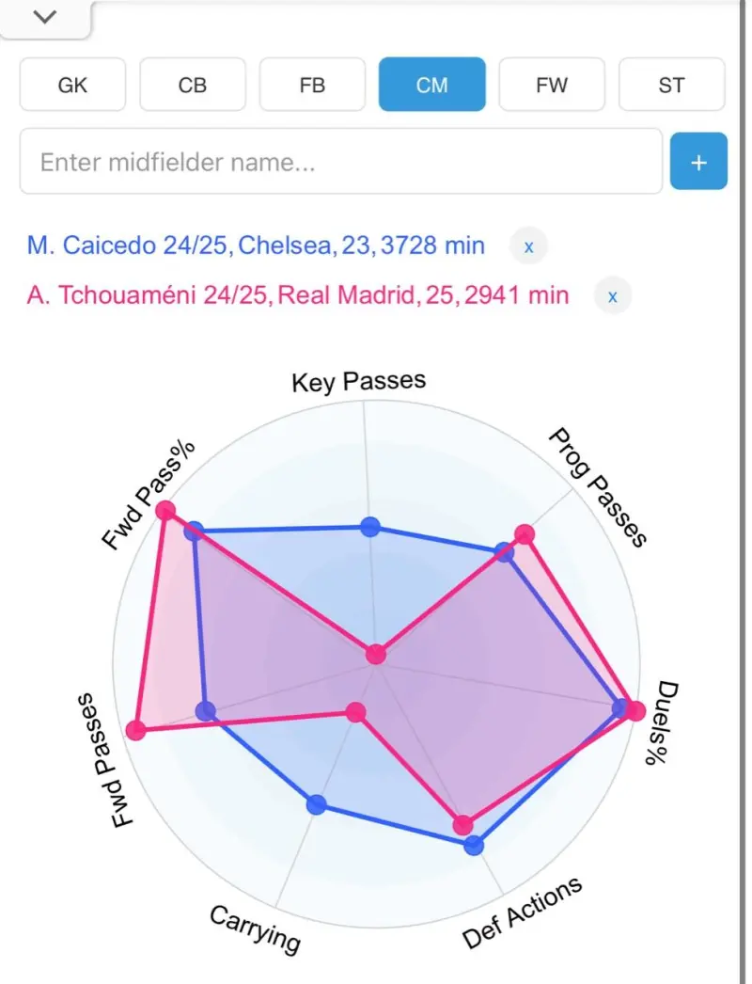
Task: Click Tchouaméni's pink Prog Passes data point
Action: point(525,534)
